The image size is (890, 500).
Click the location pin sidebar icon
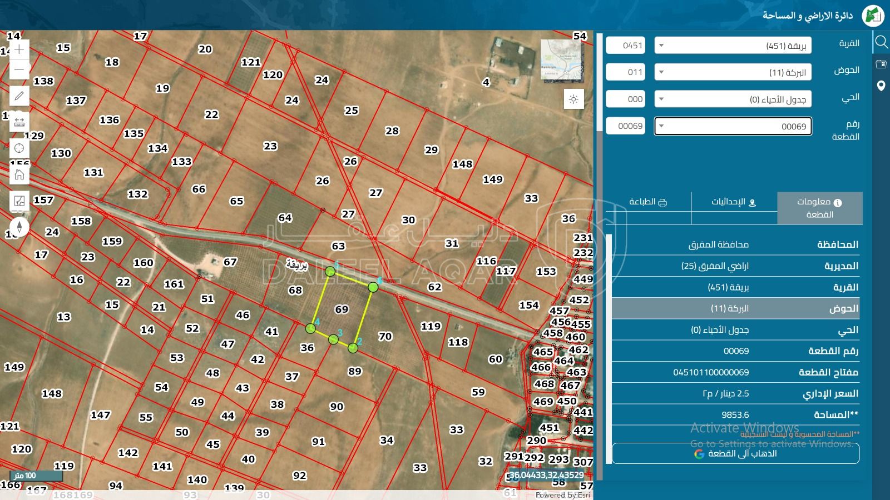click(881, 86)
